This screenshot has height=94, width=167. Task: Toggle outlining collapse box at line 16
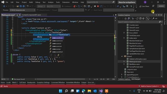tap(13, 30)
